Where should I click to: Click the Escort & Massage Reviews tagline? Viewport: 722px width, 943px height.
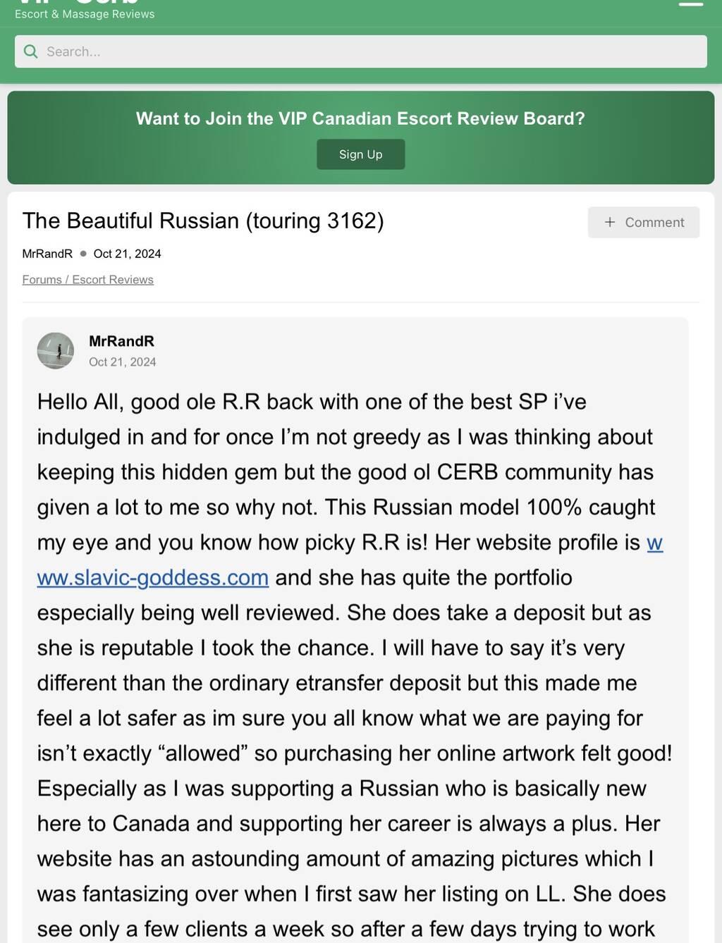pyautogui.click(x=85, y=14)
